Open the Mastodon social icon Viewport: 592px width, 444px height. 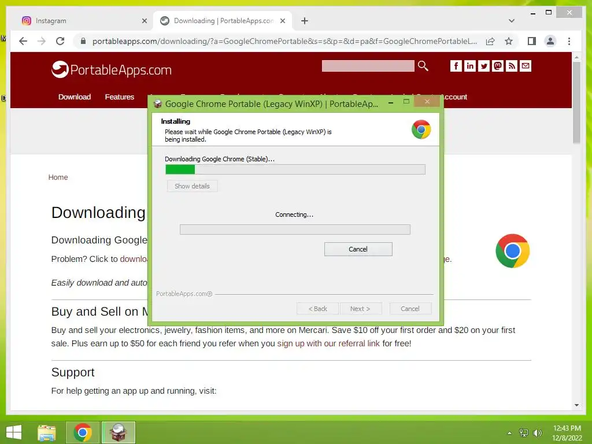pos(498,66)
